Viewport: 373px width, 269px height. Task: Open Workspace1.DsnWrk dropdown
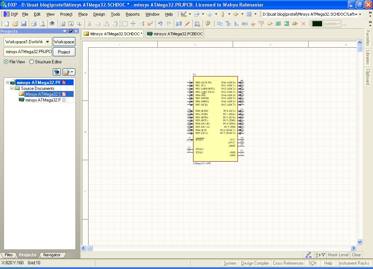[48, 42]
